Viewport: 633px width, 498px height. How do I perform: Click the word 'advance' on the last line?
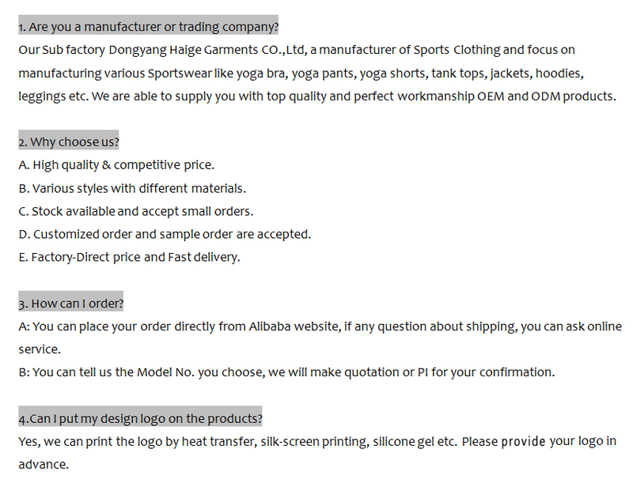click(42, 464)
